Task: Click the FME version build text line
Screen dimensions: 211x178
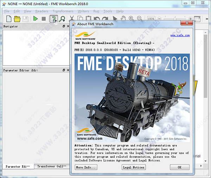Action: click(115, 50)
